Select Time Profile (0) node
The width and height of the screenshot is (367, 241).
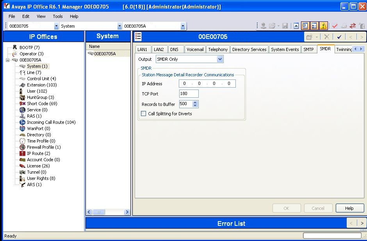[x=41, y=141]
